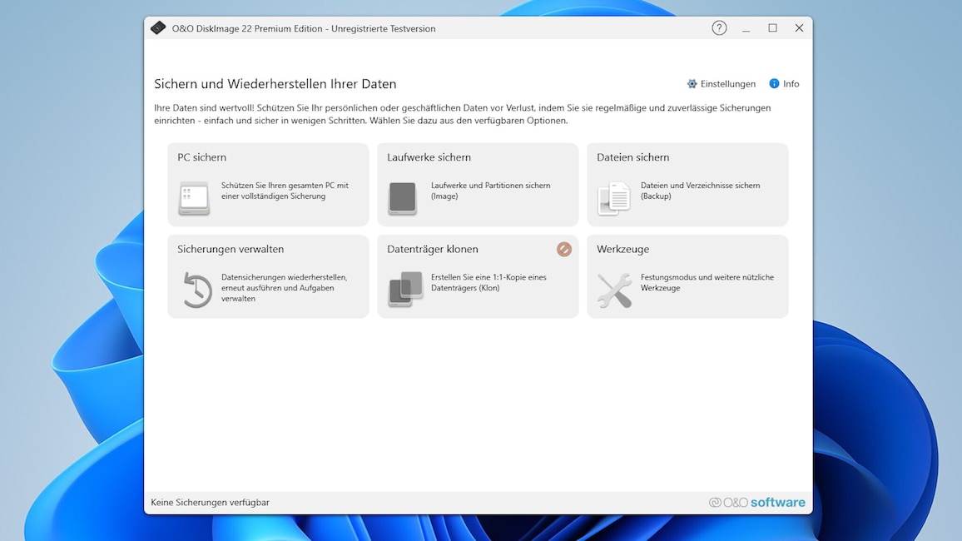Screen dimensions: 962x541
Task: Click the window title 'O&O DiskImage 22 Premium Edition'
Action: (304, 28)
